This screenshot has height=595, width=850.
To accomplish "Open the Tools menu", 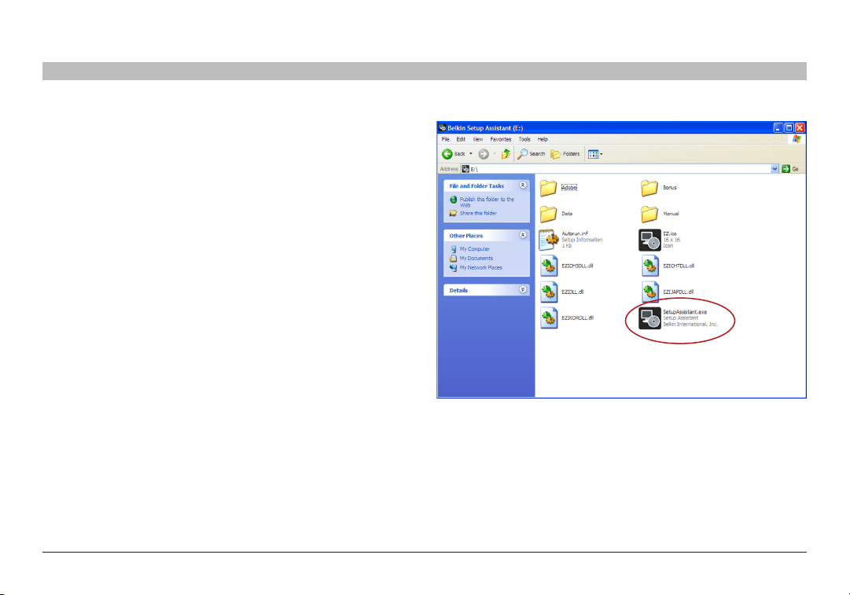I will click(524, 139).
